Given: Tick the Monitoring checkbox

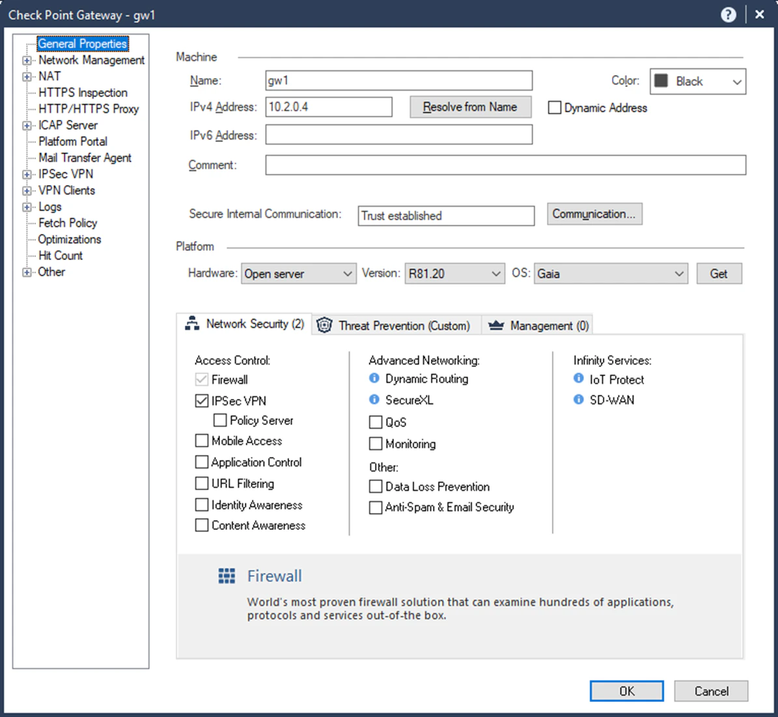Looking at the screenshot, I should [x=376, y=444].
